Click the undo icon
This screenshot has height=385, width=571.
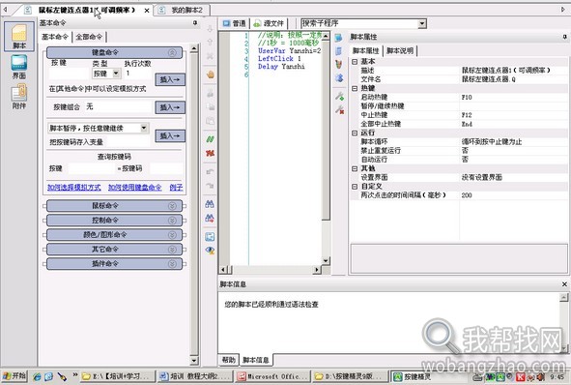coord(210,172)
